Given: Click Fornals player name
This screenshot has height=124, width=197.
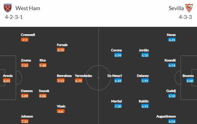Looking at the screenshot, I should tap(62, 45).
